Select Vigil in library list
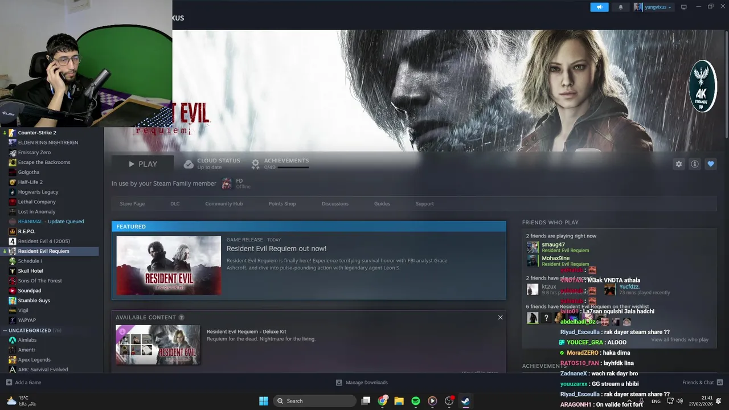The width and height of the screenshot is (729, 410). pos(23,310)
